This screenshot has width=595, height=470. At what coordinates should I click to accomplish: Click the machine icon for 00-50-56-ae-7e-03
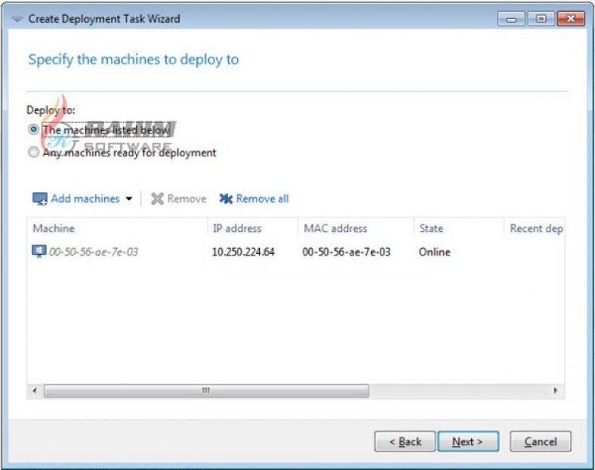tap(39, 252)
